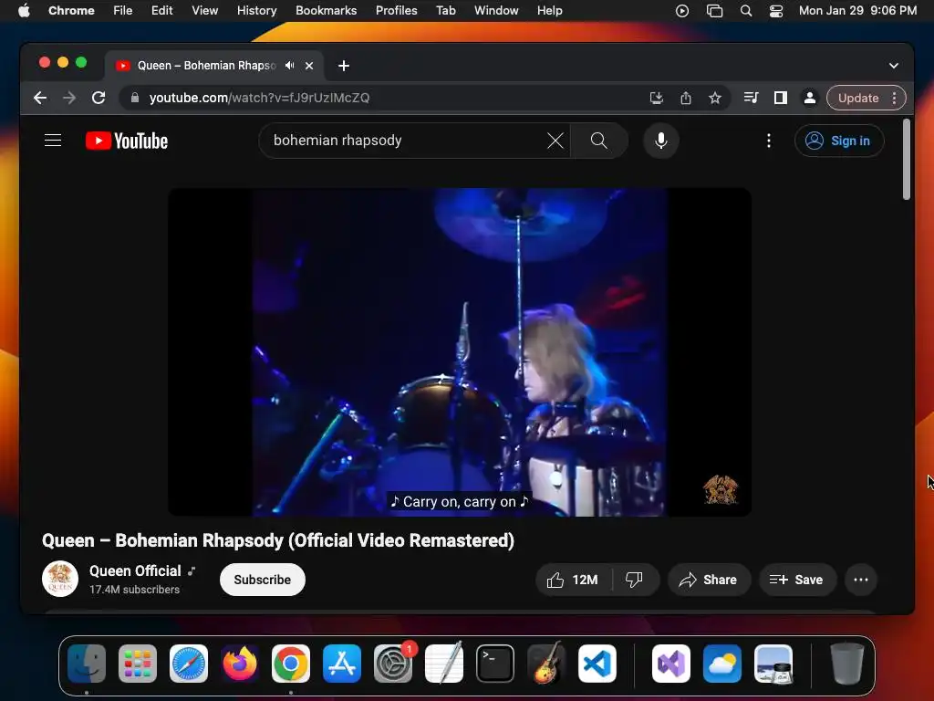Viewport: 934px width, 701px height.
Task: Open the View menu
Action: (x=205, y=10)
